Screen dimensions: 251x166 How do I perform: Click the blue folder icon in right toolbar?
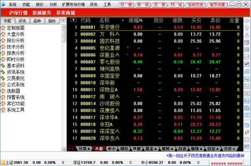(247, 125)
